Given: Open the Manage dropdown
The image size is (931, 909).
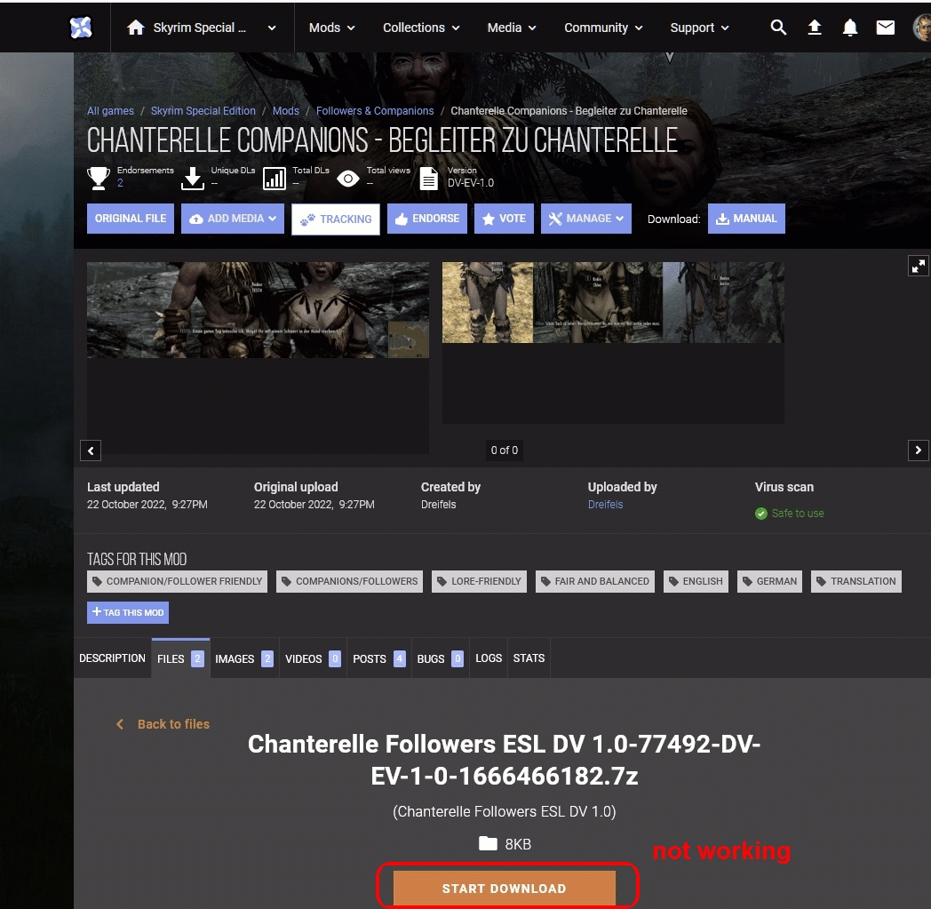Looking at the screenshot, I should pos(585,219).
